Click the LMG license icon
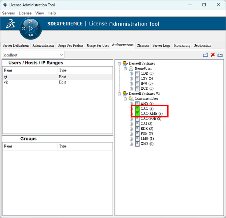 (x=137, y=139)
